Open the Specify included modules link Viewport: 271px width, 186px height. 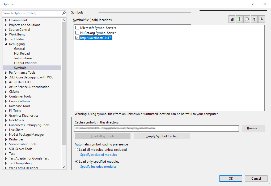(98, 167)
